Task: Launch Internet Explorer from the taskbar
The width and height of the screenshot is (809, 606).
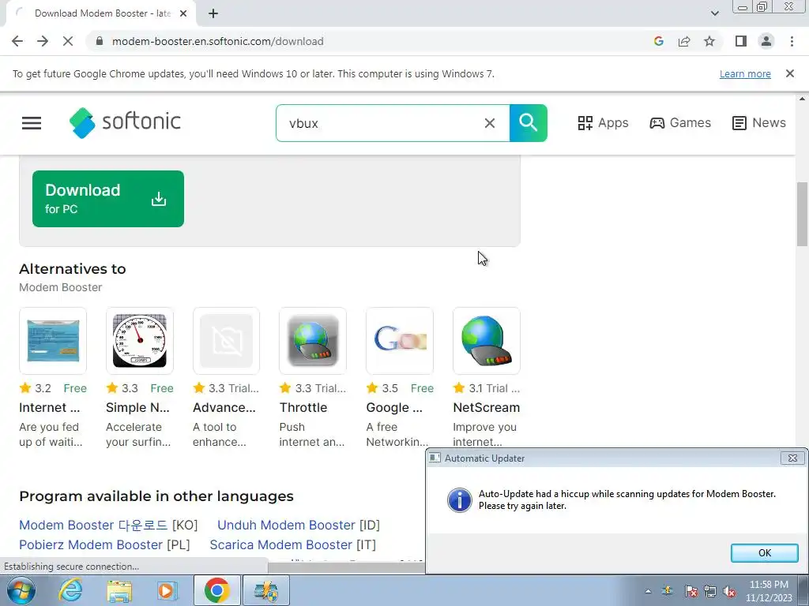Action: click(x=70, y=590)
